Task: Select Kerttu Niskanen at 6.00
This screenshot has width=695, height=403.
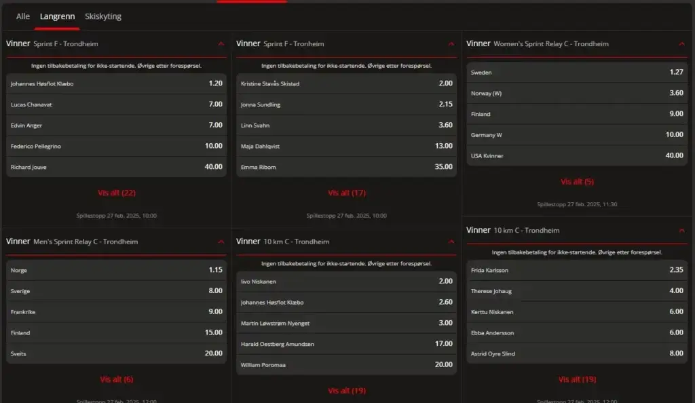Action: (577, 312)
